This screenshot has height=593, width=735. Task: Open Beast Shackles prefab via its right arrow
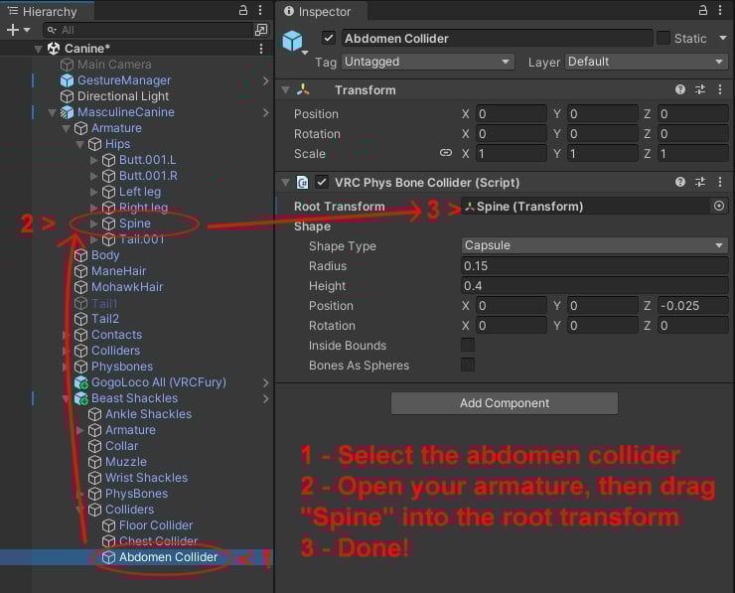[x=266, y=398]
